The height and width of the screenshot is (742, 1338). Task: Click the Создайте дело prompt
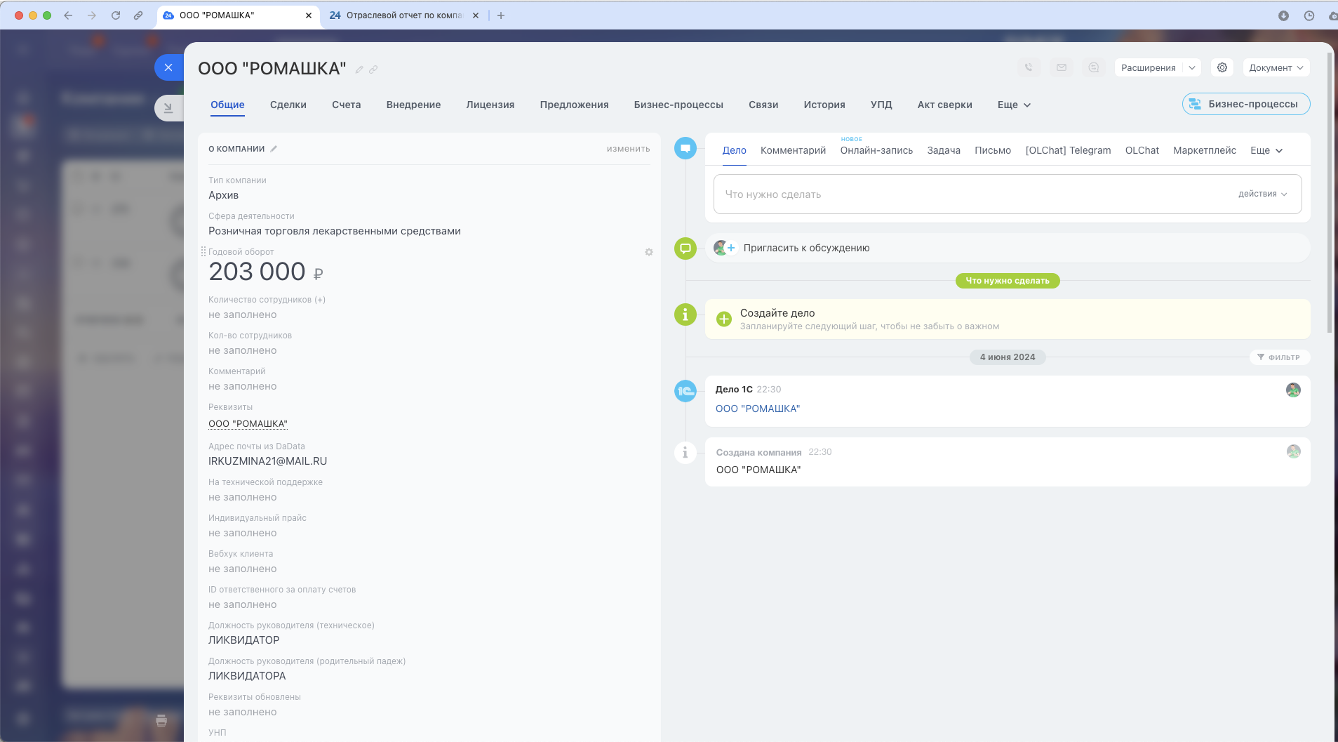click(1008, 319)
